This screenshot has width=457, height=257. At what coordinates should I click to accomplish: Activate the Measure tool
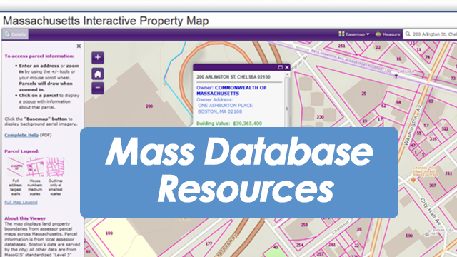pyautogui.click(x=388, y=34)
